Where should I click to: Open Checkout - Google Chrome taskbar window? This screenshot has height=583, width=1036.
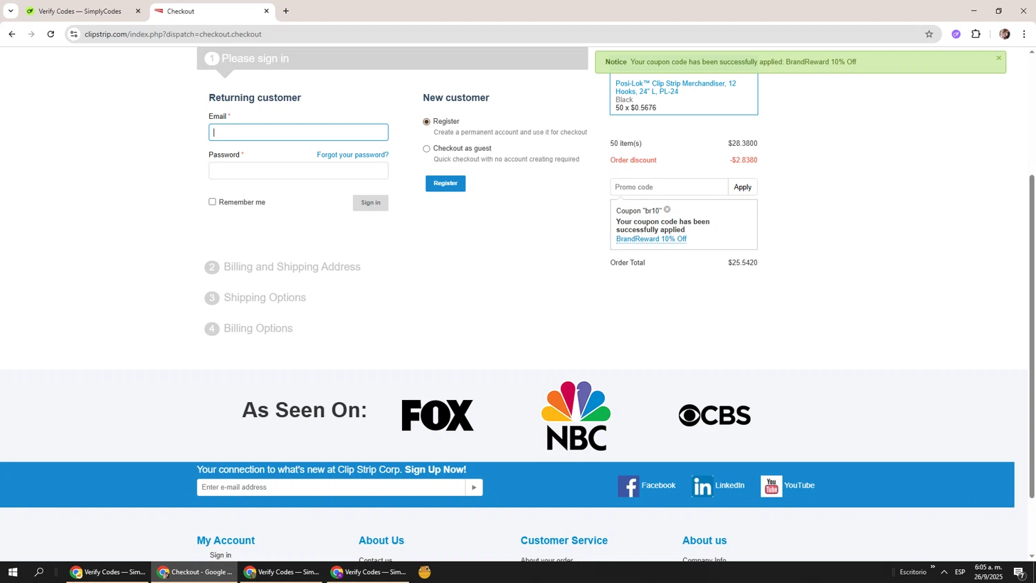(195, 572)
